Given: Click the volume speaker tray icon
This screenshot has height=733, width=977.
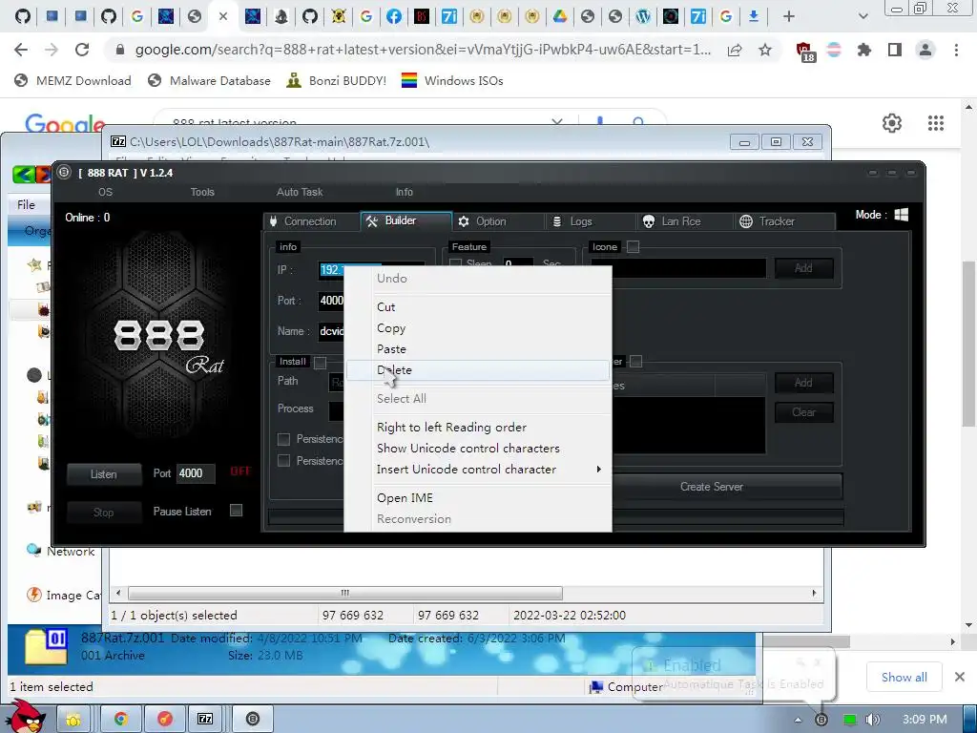Looking at the screenshot, I should [872, 720].
